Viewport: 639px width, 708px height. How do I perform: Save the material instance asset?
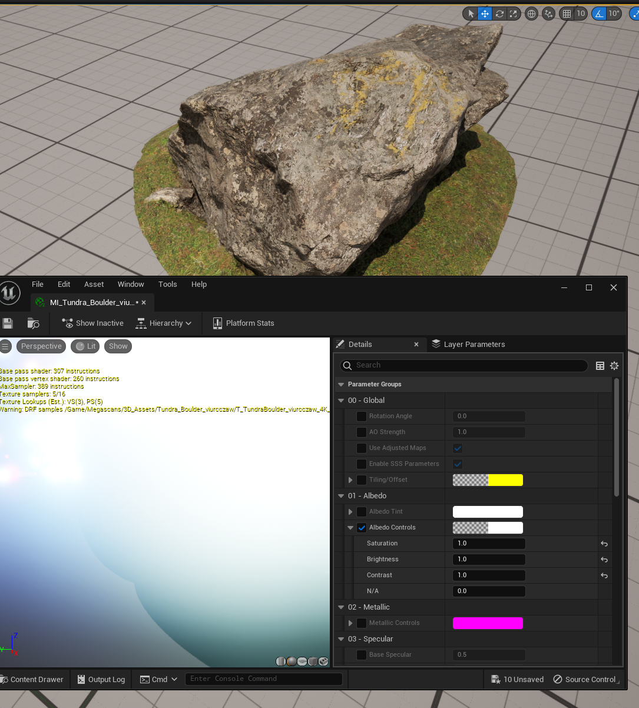(8, 323)
